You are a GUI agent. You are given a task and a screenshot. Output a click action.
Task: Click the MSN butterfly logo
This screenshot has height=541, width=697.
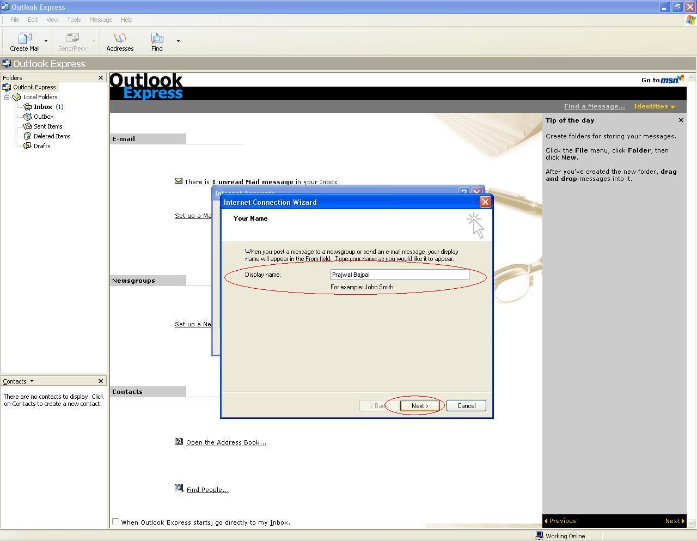681,78
